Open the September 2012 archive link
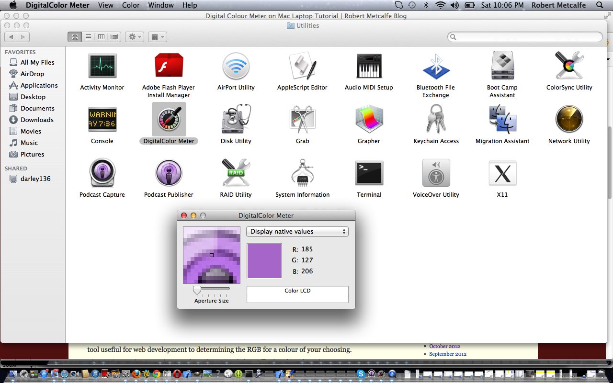 (448, 354)
